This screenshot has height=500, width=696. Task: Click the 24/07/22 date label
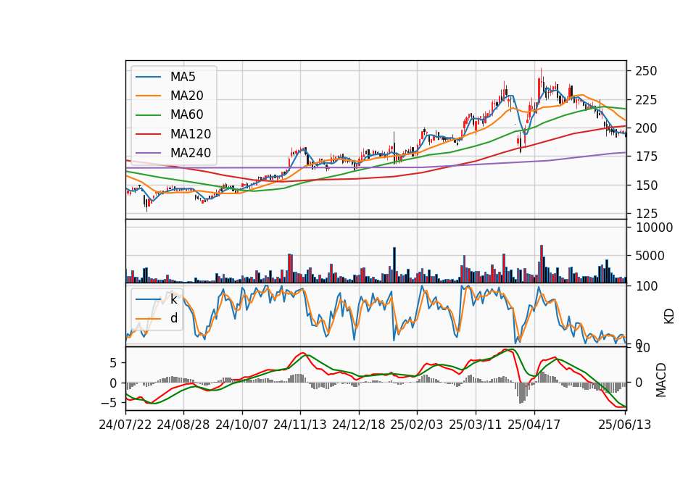(125, 425)
